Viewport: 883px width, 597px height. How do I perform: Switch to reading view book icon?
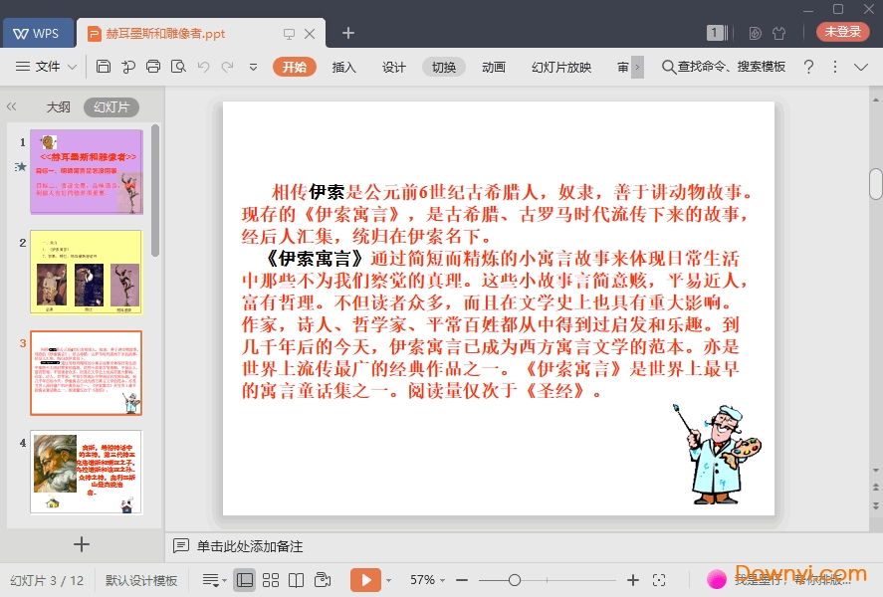[296, 580]
